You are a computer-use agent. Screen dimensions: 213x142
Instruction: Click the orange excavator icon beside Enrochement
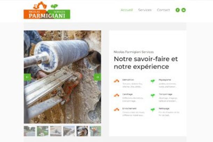coord(117,109)
